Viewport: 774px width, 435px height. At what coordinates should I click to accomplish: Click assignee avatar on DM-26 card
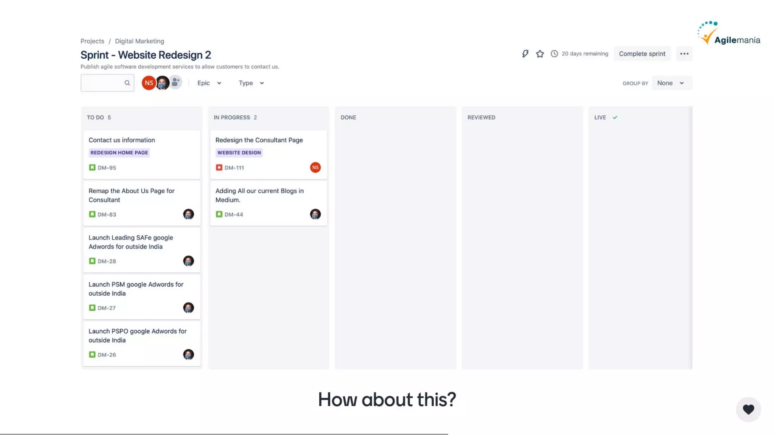[188, 355]
